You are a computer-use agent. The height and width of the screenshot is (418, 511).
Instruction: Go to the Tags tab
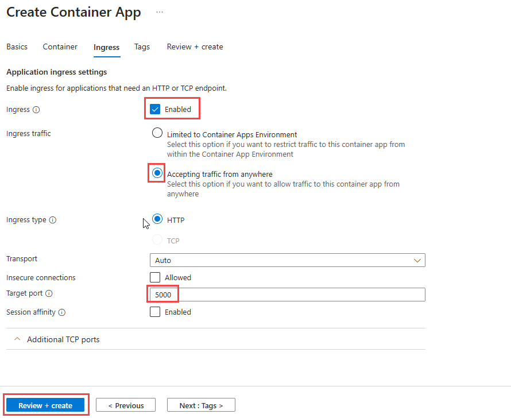point(142,47)
